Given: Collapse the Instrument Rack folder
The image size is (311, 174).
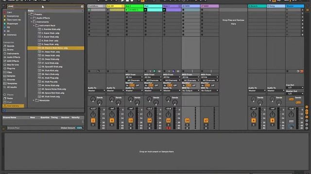Looking at the screenshot, I should click(x=34, y=26).
